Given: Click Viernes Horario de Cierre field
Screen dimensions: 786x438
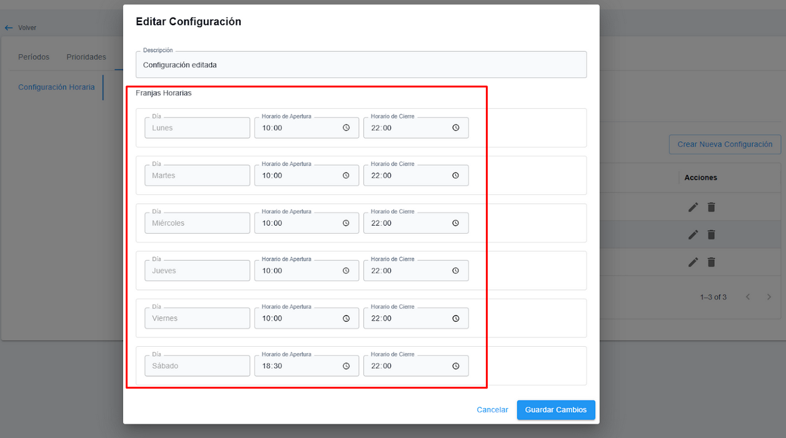Looking at the screenshot, I should tap(416, 318).
